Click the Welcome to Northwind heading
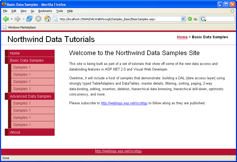The width and height of the screenshot is (237, 162). [134, 53]
